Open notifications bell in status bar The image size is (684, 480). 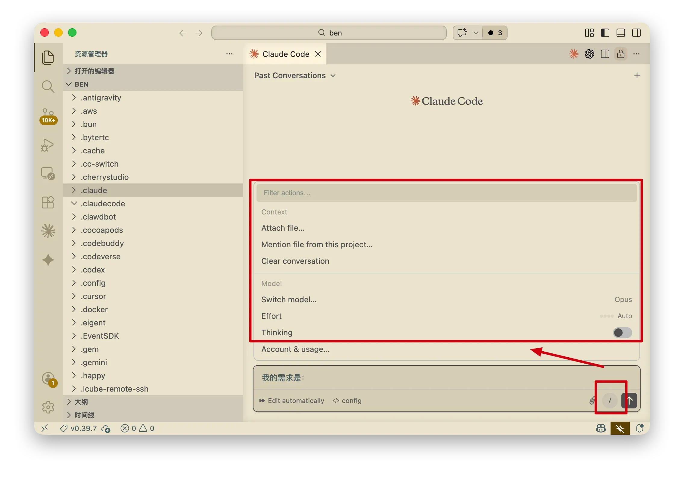coord(639,428)
